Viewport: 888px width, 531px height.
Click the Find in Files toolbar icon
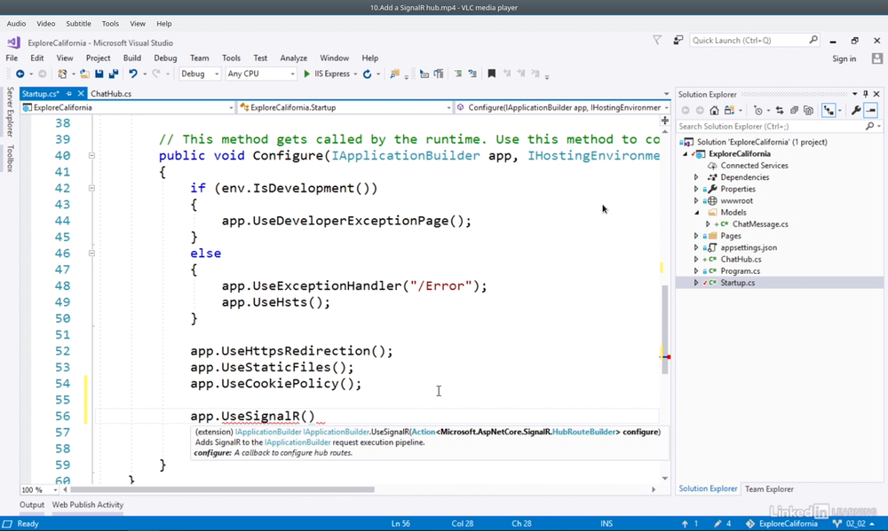click(x=395, y=74)
